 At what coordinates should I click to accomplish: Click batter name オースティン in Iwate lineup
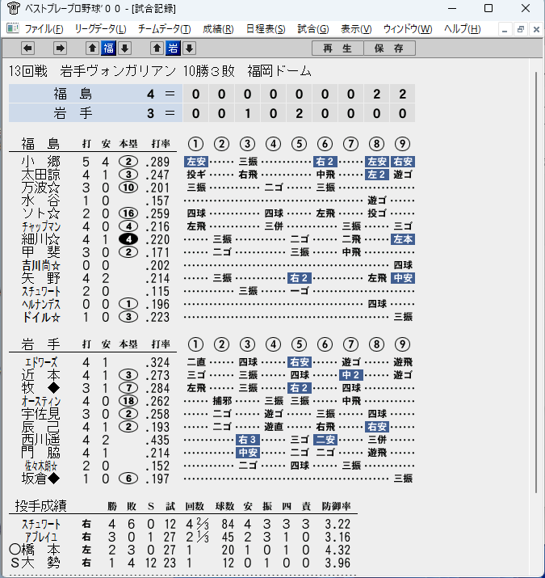click(41, 401)
